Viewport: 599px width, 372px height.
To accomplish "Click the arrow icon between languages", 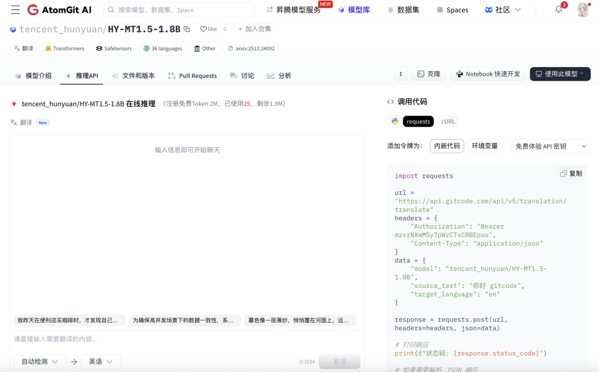I will point(74,361).
